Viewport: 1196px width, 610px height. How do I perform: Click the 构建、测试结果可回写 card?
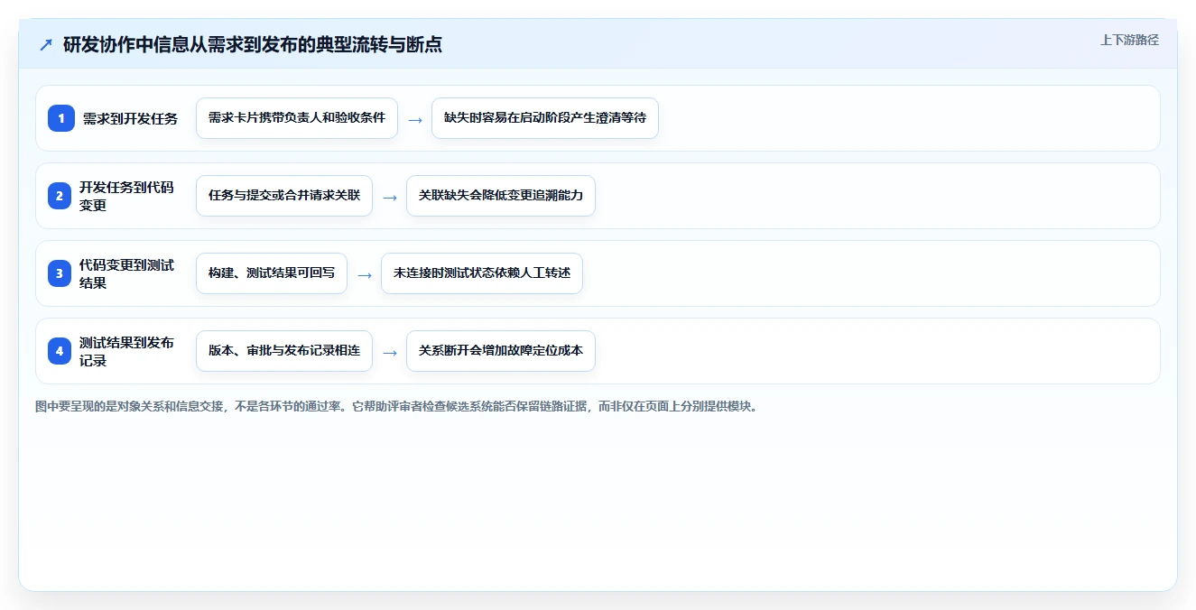[x=272, y=273]
